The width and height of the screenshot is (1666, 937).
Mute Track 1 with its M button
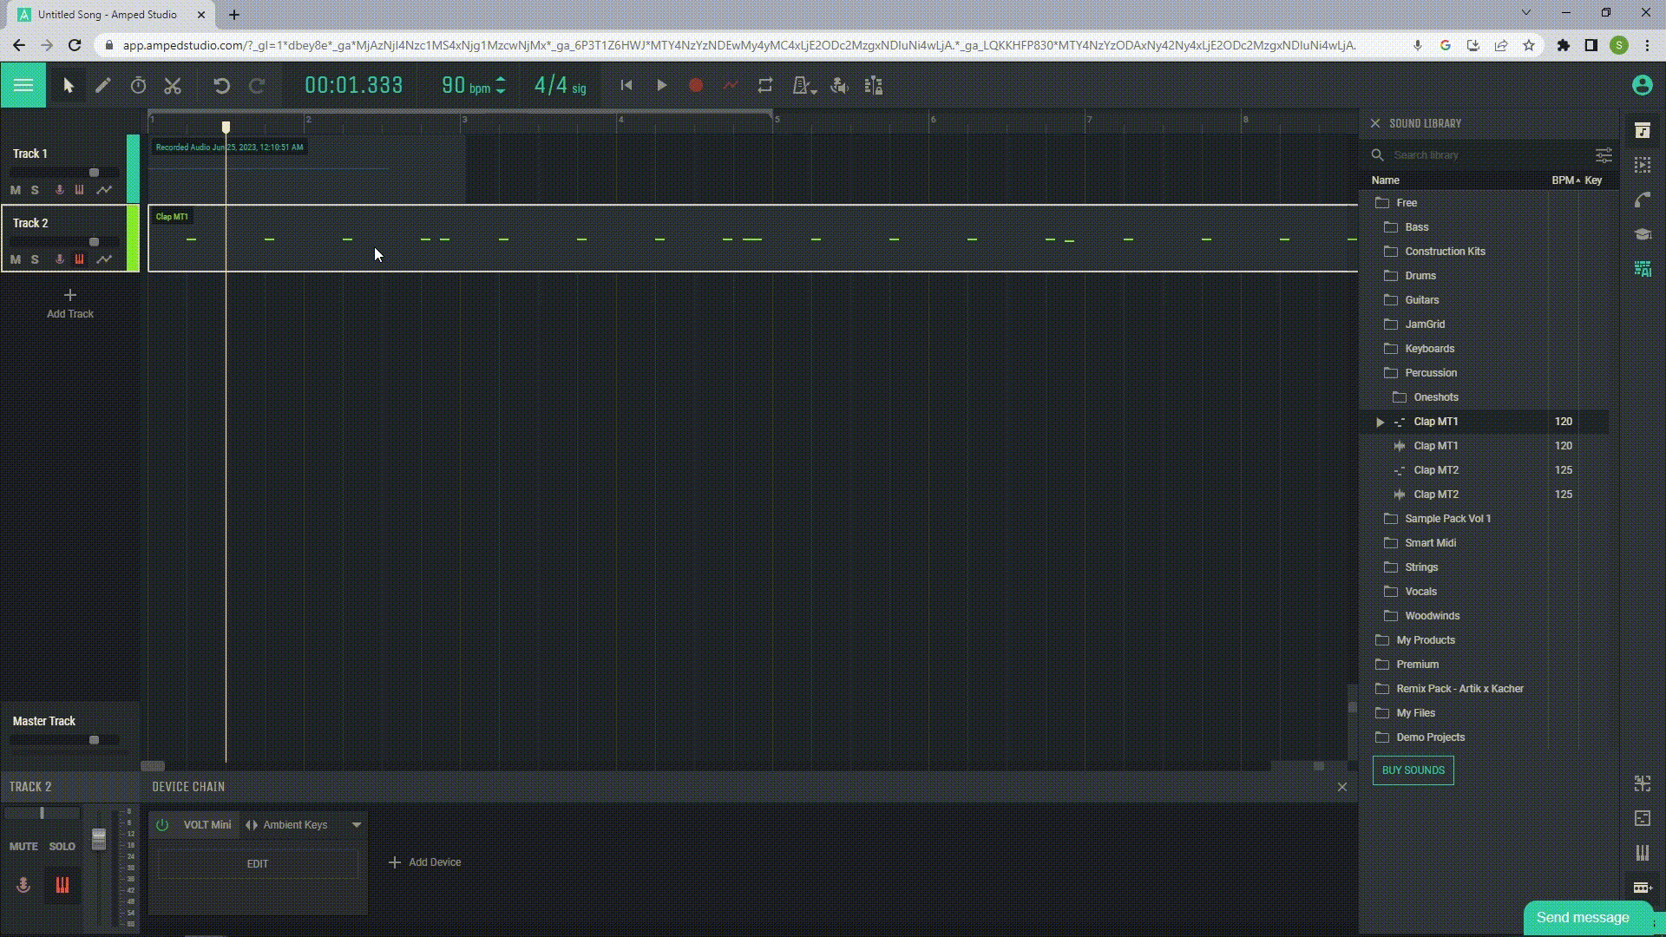(x=15, y=190)
